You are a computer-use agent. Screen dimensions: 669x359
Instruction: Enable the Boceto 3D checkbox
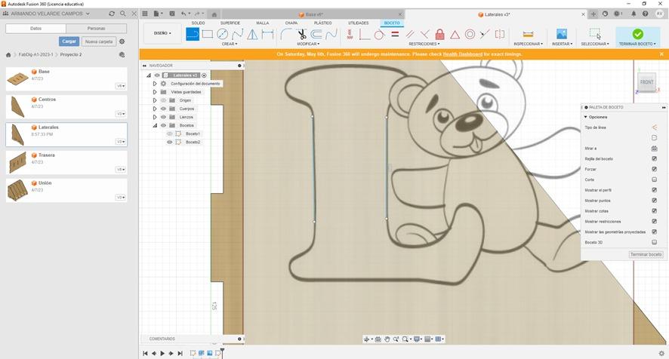(x=654, y=242)
